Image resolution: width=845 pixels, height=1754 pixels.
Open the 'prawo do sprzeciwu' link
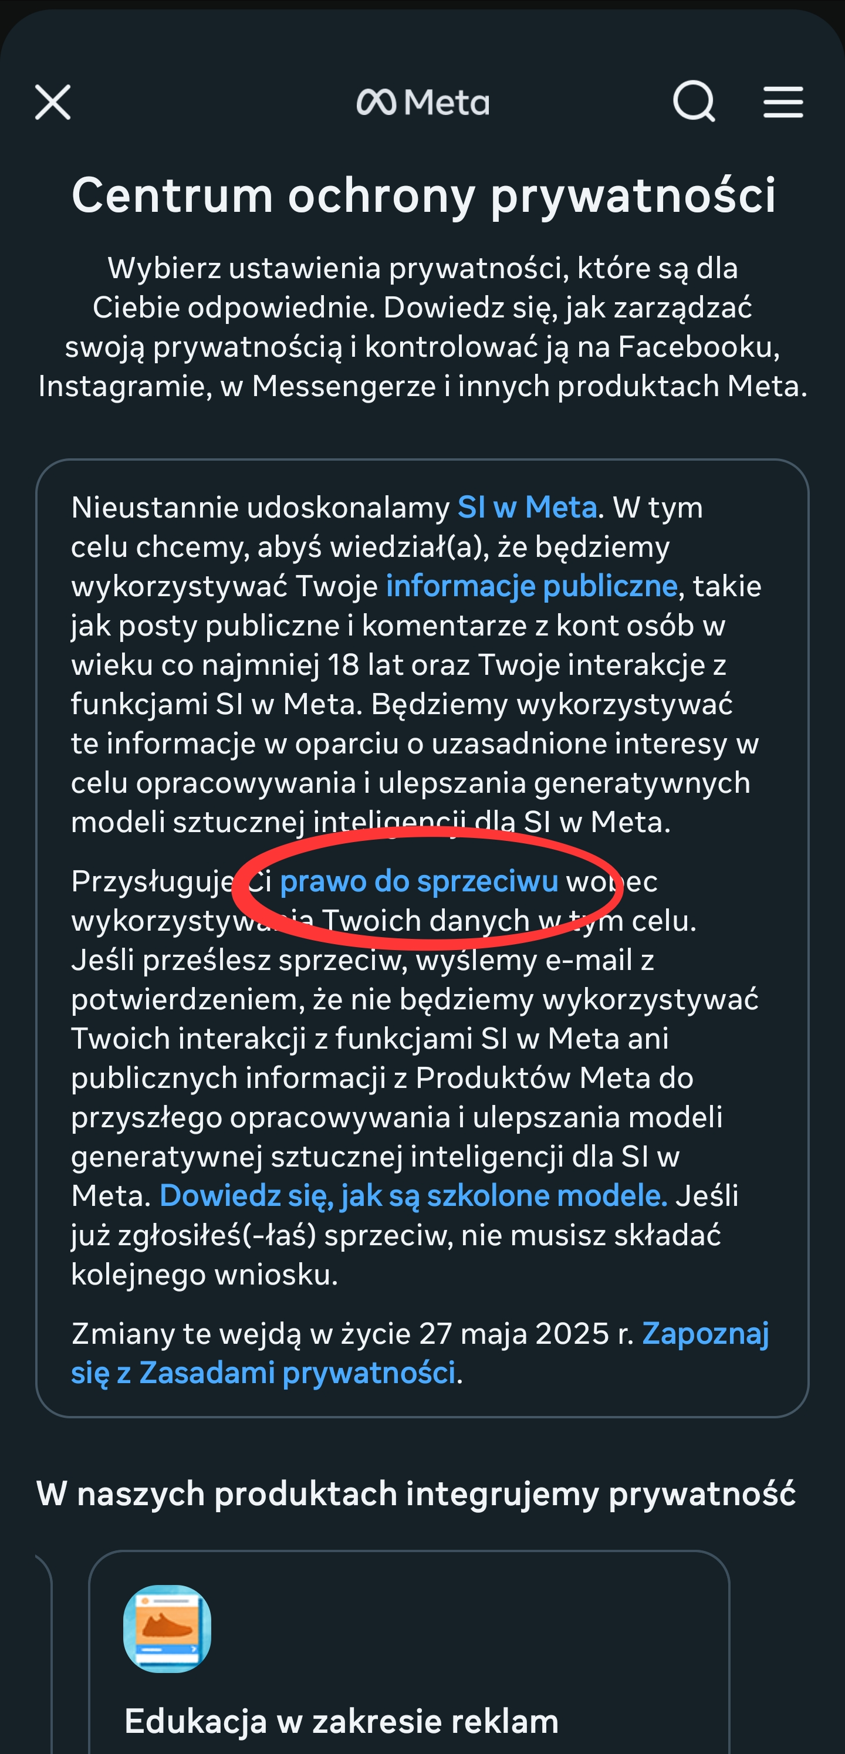coord(419,882)
